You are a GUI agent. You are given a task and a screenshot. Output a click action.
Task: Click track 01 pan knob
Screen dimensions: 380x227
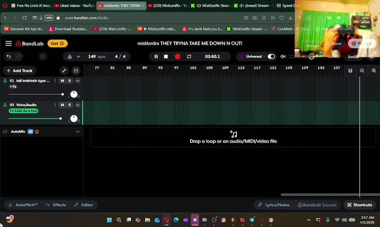click(x=74, y=94)
